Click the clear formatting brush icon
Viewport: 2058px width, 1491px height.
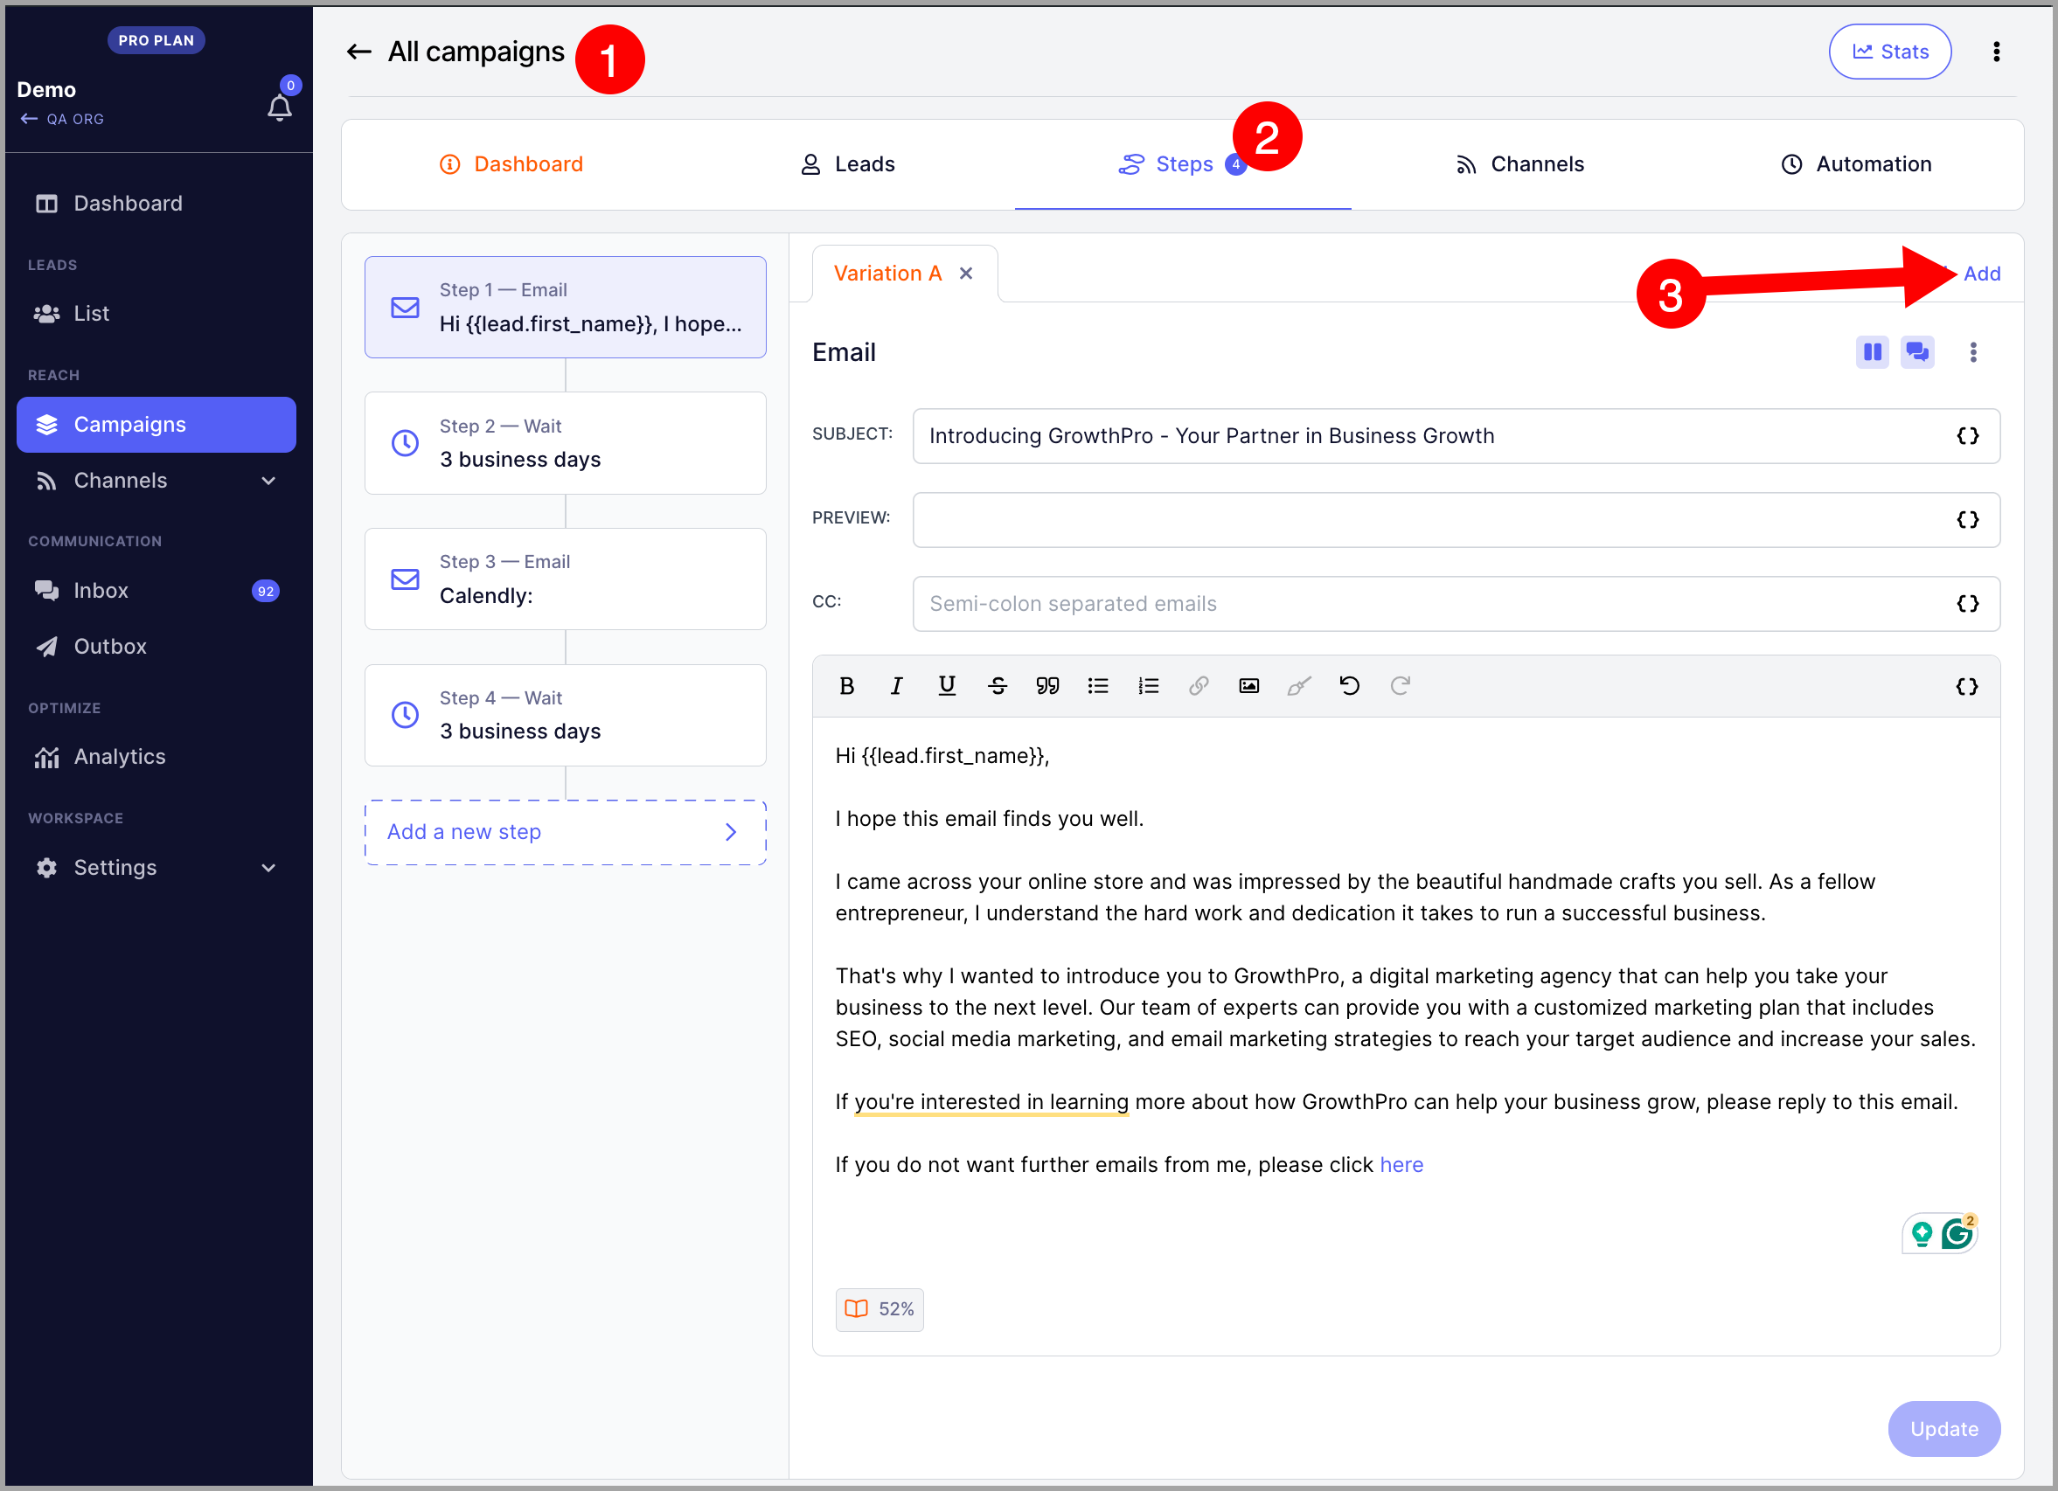[x=1298, y=687]
